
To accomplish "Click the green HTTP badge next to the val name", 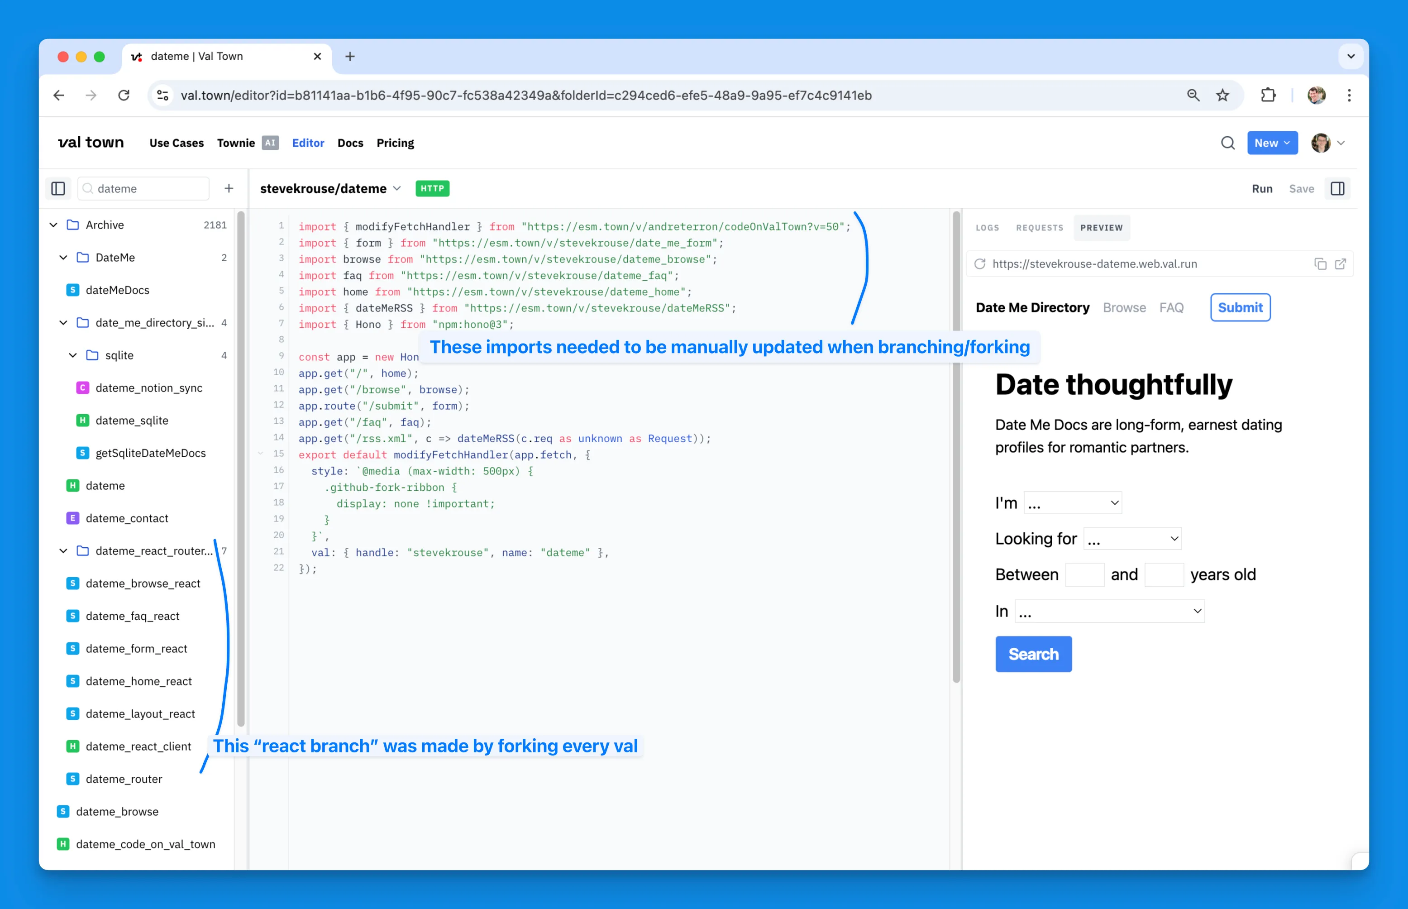I will 432,188.
